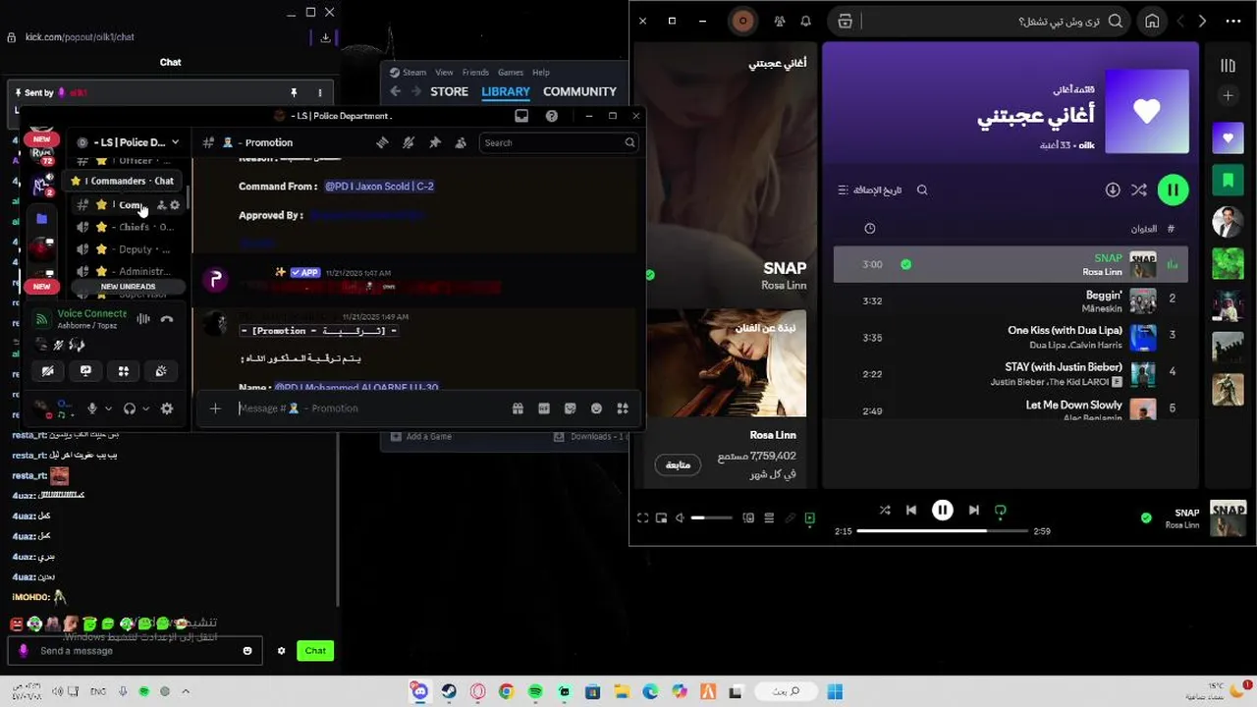Open the Spotify queue icon

[769, 517]
